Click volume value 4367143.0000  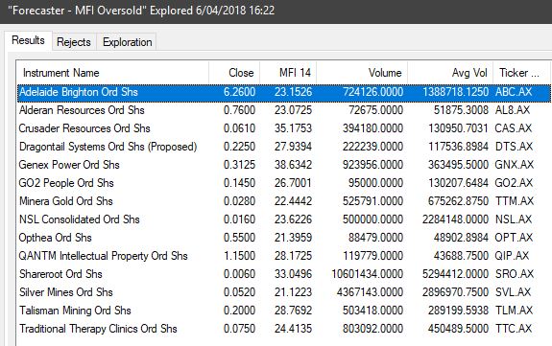click(370, 292)
